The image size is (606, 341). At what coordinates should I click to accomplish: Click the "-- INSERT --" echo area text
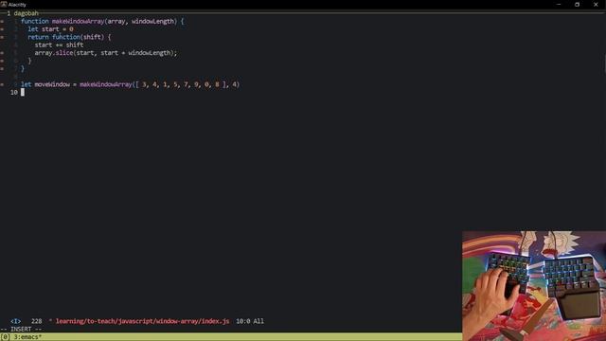pos(21,329)
